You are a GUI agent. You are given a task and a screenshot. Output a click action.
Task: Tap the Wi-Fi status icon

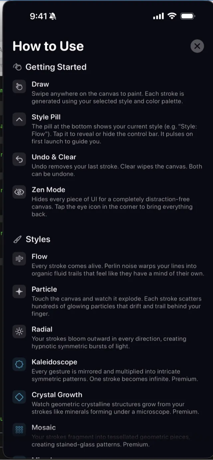pos(171,16)
